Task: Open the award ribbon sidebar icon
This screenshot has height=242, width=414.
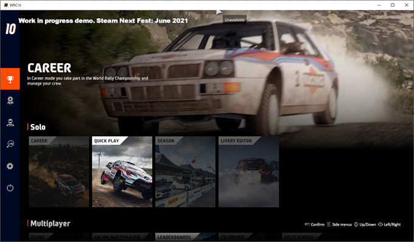Action: click(x=10, y=100)
